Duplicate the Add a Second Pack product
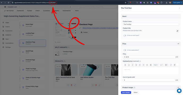 tap(68, 85)
